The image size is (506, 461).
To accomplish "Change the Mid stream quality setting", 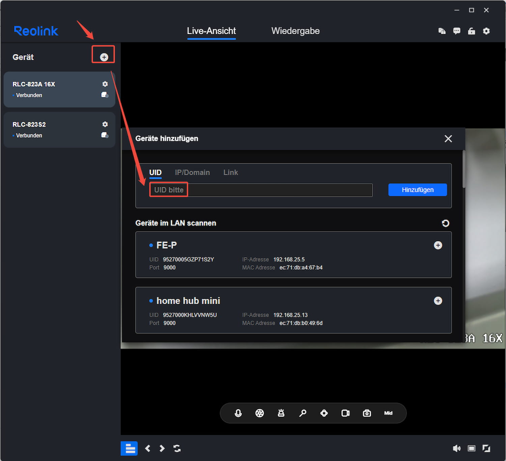I will 388,413.
